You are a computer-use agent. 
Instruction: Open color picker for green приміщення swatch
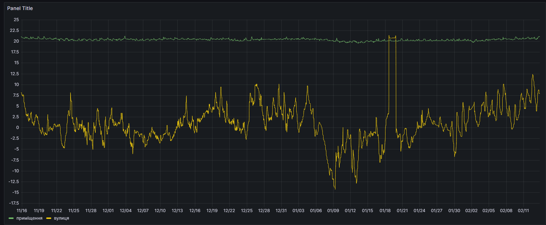(11, 218)
